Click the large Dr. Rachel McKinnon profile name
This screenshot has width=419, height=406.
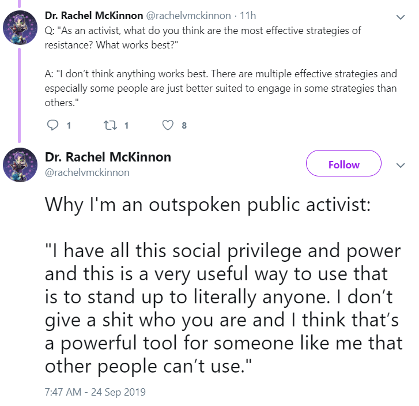108,157
